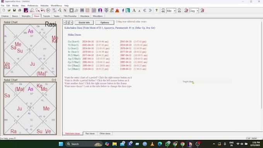The image size is (263, 148).
Task: Switch to the Tajaka tab
Action: [56, 16]
